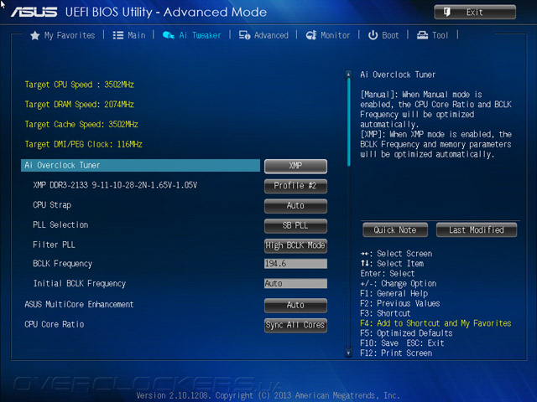This screenshot has height=402, width=537.
Task: Open the Monitor tab
Action: click(336, 35)
